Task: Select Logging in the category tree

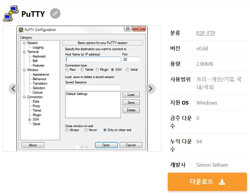Action: (38, 47)
